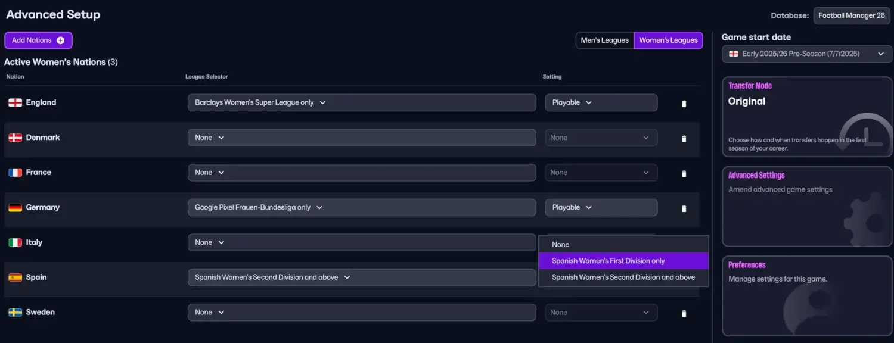The image size is (894, 343).
Task: Click the Italy nation name
Action: click(x=35, y=242)
